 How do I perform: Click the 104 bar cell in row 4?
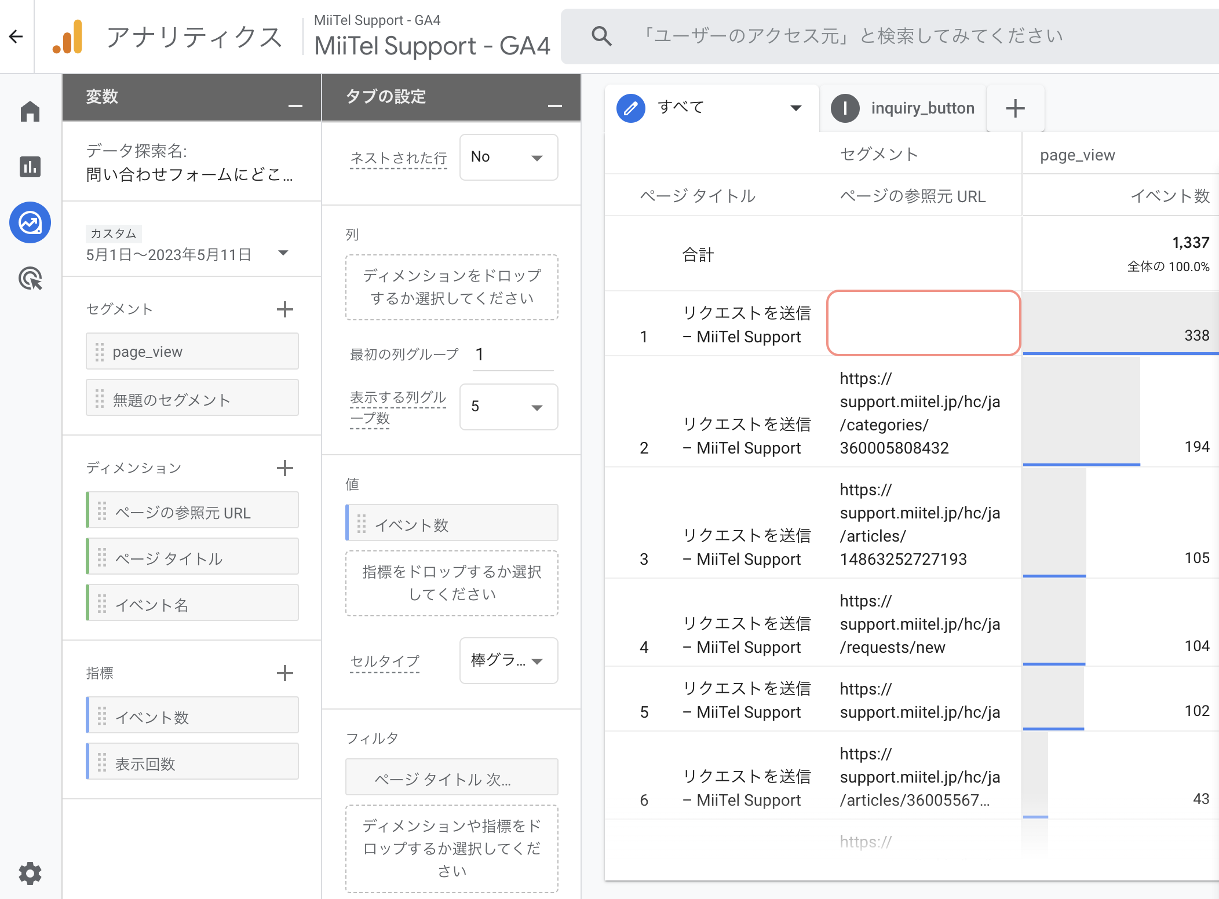click(x=1121, y=622)
